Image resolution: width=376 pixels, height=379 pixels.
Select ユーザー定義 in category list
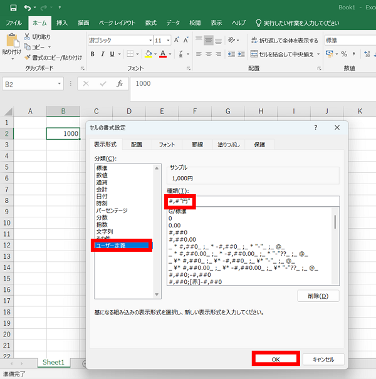click(122, 246)
